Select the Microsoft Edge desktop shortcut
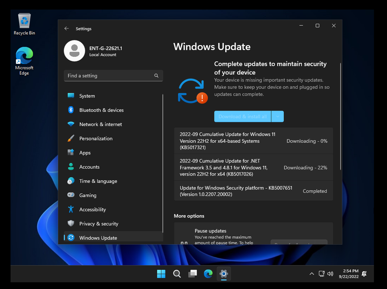Screen dimensions: 387x289 pos(24,61)
